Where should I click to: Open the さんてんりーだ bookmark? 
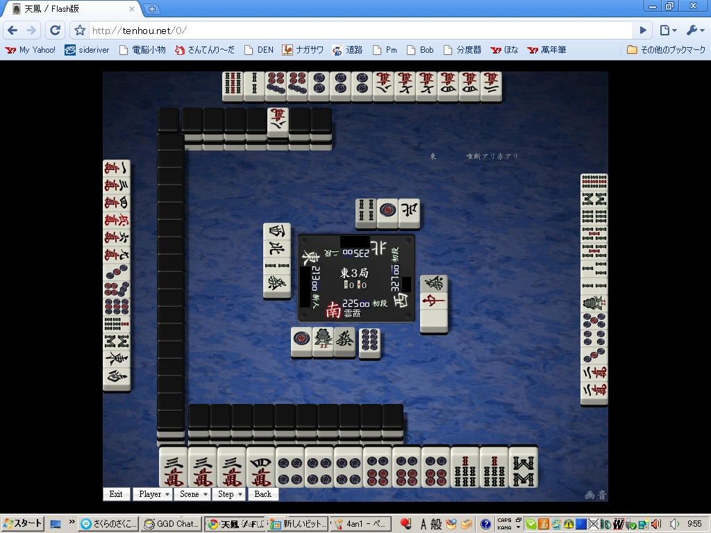coord(205,50)
